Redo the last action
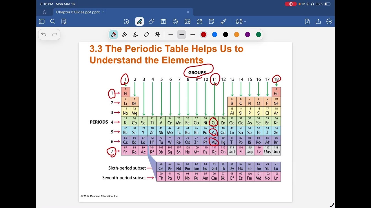371x208 pixels. (55, 34)
